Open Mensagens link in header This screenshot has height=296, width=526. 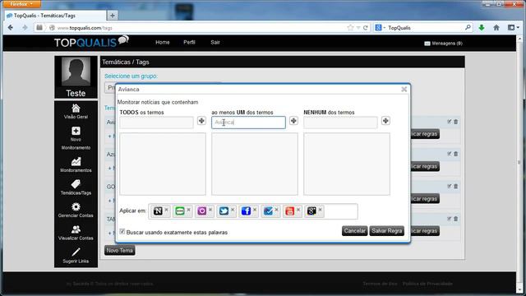tap(444, 44)
